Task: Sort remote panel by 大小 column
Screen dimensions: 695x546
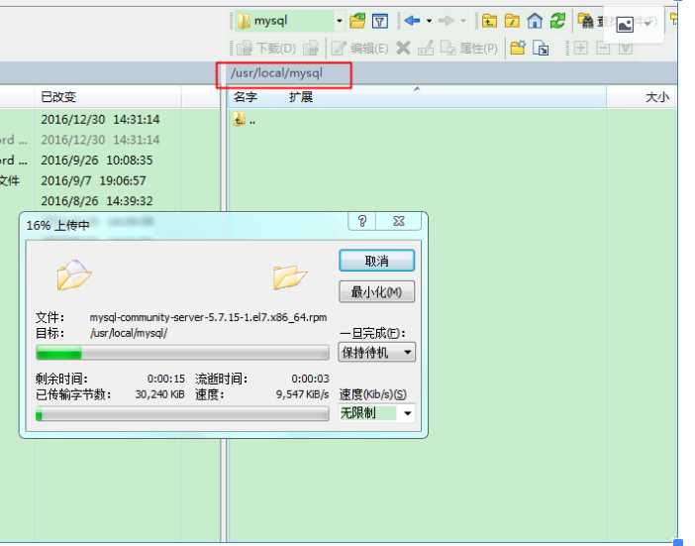Action: pyautogui.click(x=657, y=97)
